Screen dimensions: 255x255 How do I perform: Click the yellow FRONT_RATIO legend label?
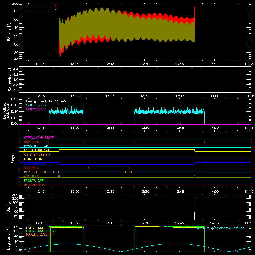point(36,228)
